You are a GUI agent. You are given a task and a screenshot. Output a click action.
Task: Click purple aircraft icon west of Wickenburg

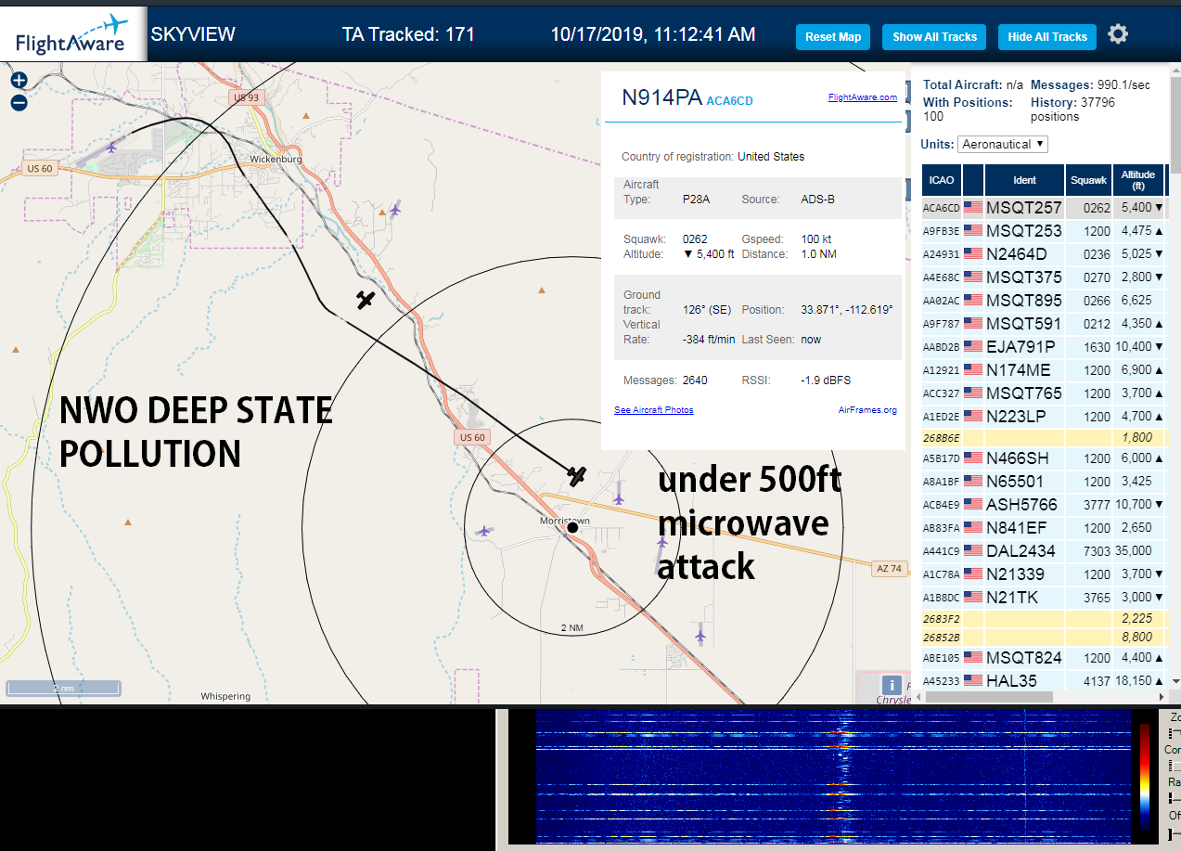tap(113, 146)
